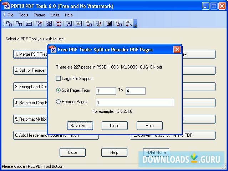Close the Split or Reorder dialog with X
This screenshot has width=228, height=171.
coord(177,50)
